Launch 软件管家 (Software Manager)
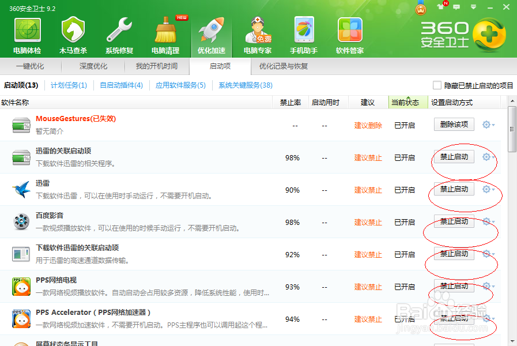 (350, 33)
